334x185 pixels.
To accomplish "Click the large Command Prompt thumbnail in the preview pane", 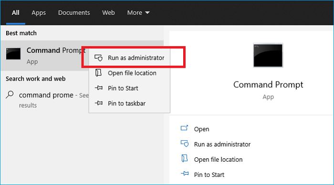I will (x=268, y=55).
